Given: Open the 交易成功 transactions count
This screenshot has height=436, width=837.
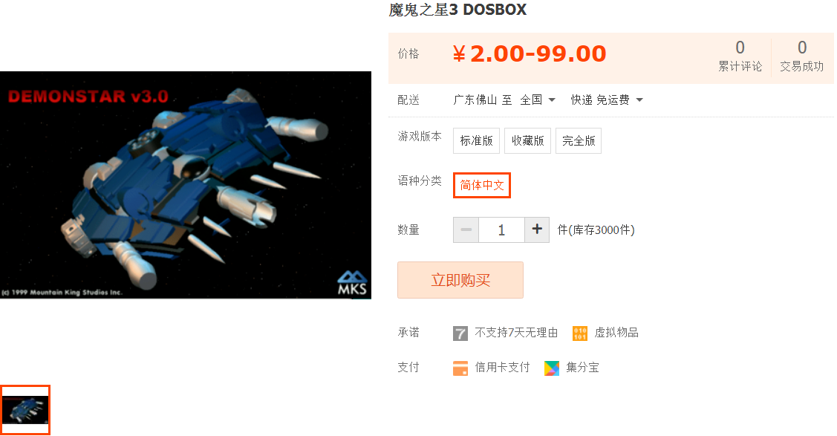Looking at the screenshot, I should point(802,56).
